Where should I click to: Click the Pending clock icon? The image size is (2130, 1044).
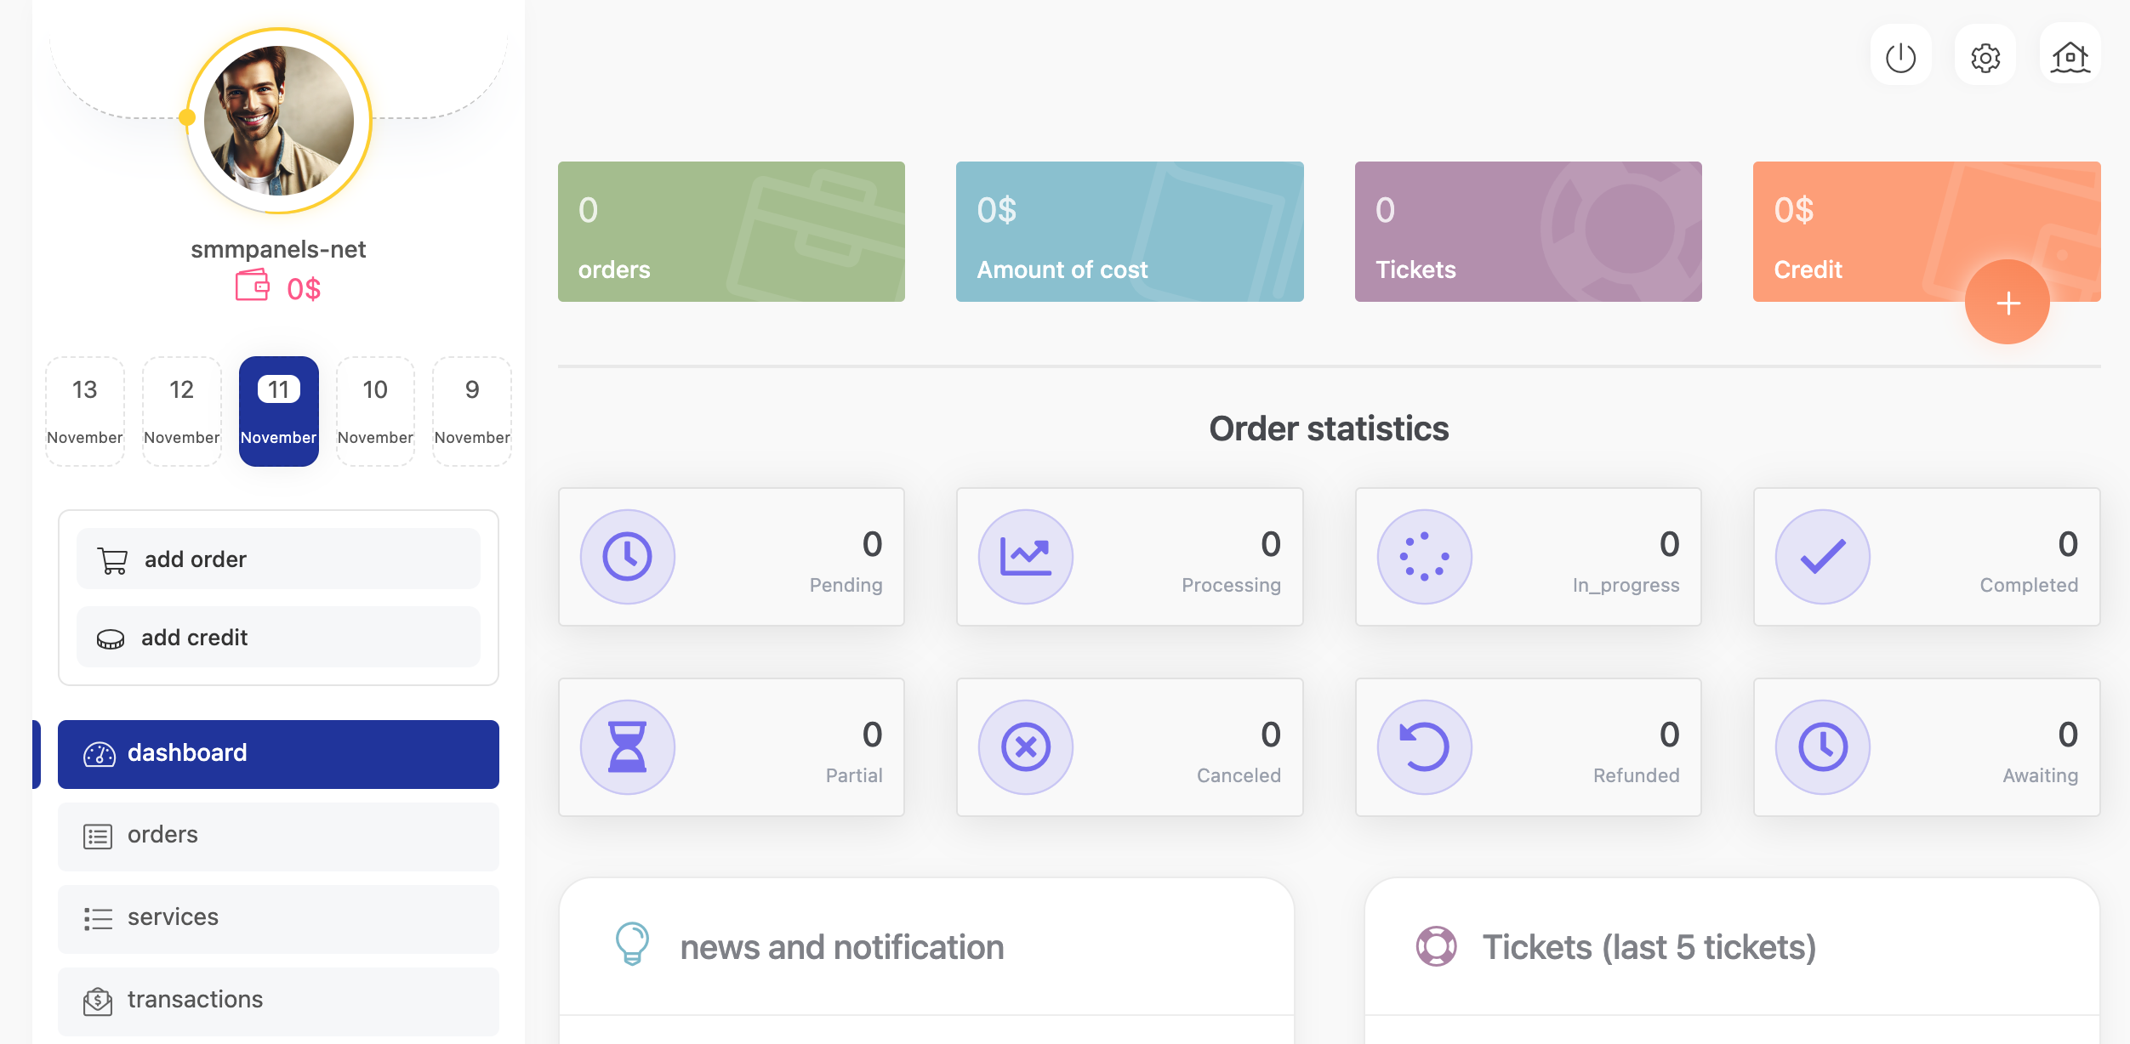[x=627, y=557]
